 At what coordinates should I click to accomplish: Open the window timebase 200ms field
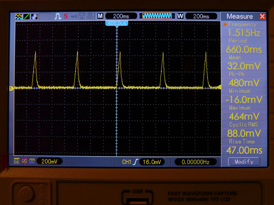[201, 16]
